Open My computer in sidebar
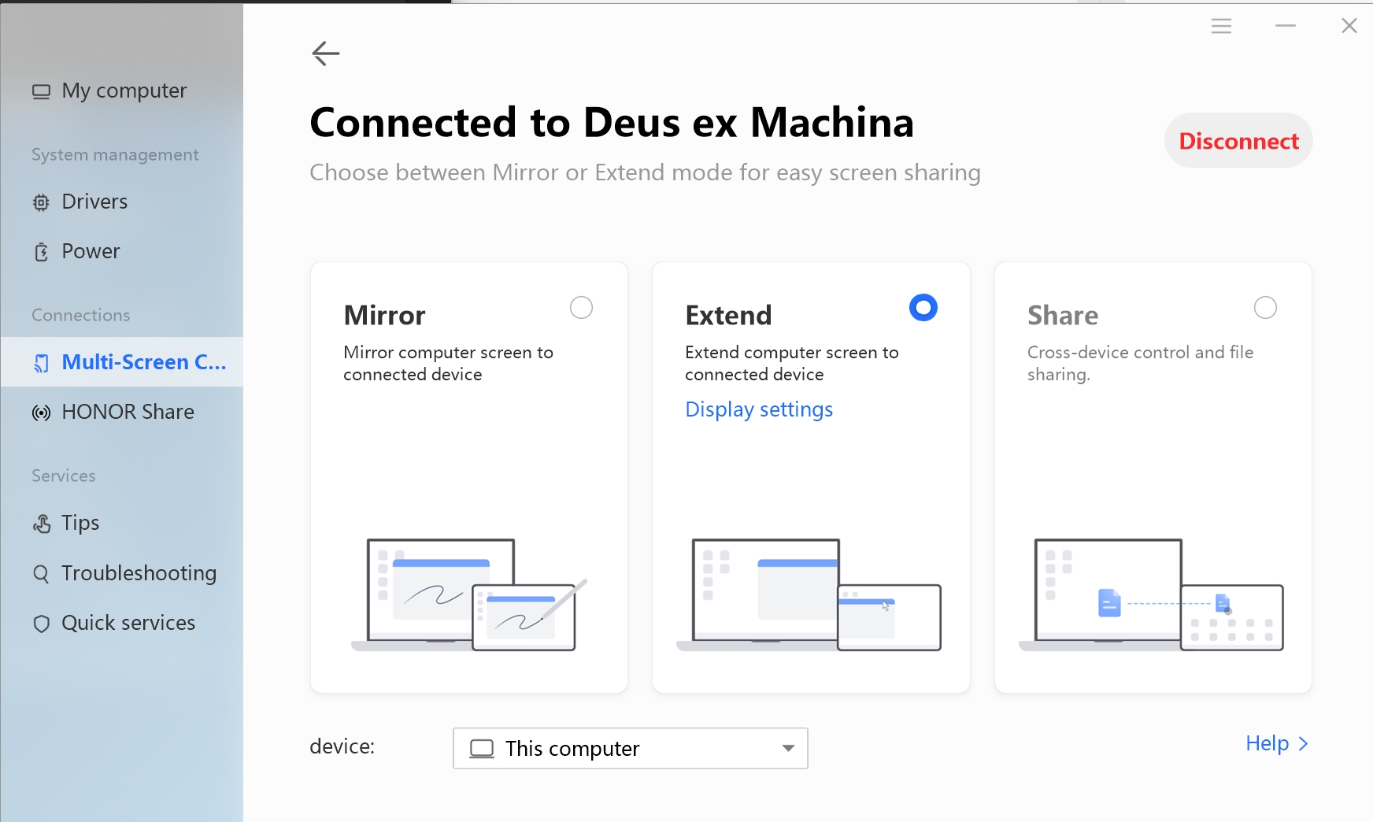This screenshot has width=1373, height=822. coord(122,91)
